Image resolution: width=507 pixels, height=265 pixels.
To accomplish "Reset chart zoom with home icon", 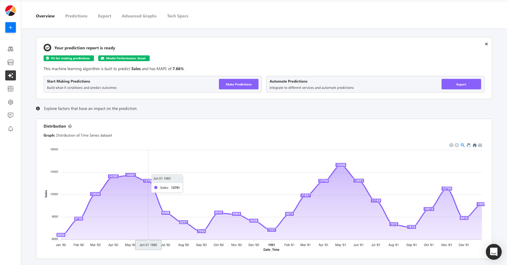I will [475, 145].
